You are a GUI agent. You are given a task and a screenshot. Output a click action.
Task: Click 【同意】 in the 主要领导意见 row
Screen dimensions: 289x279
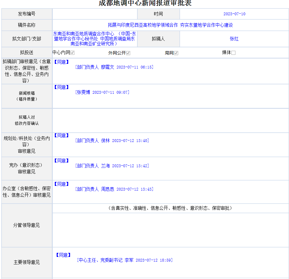pos(63,255)
